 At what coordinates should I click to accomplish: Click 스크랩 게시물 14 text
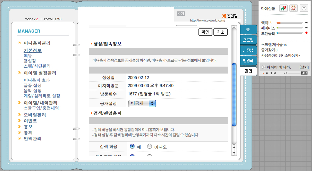click(x=274, y=45)
